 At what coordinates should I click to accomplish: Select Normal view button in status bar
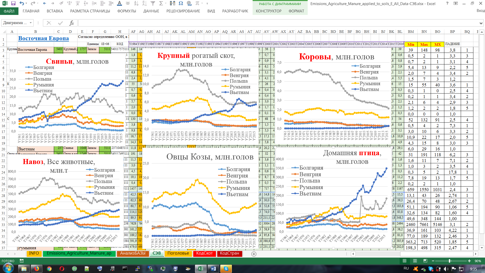click(404, 261)
